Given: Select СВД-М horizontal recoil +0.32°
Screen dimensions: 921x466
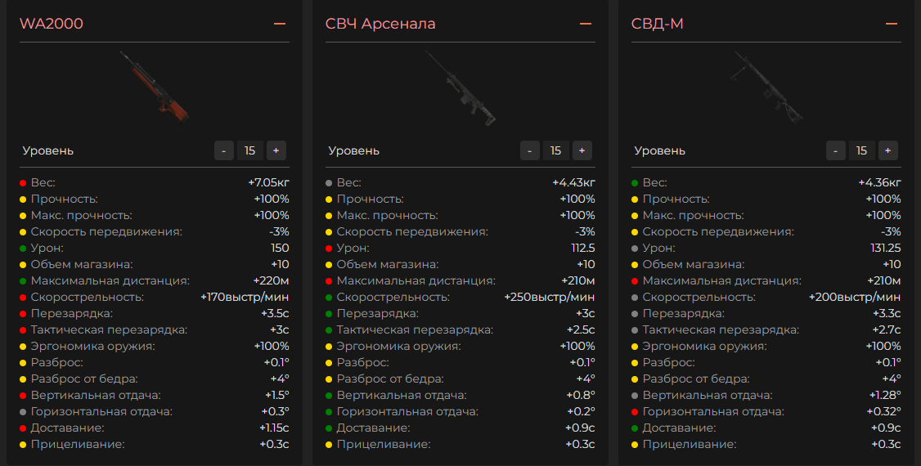Looking at the screenshot, I should 884,411.
